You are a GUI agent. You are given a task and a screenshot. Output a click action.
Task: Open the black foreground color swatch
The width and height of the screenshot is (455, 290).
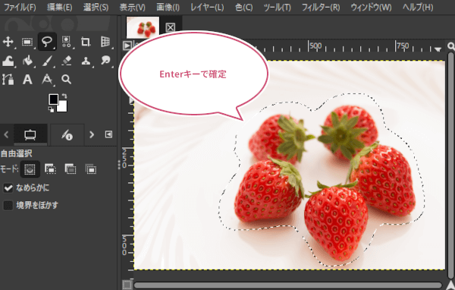[x=53, y=99]
